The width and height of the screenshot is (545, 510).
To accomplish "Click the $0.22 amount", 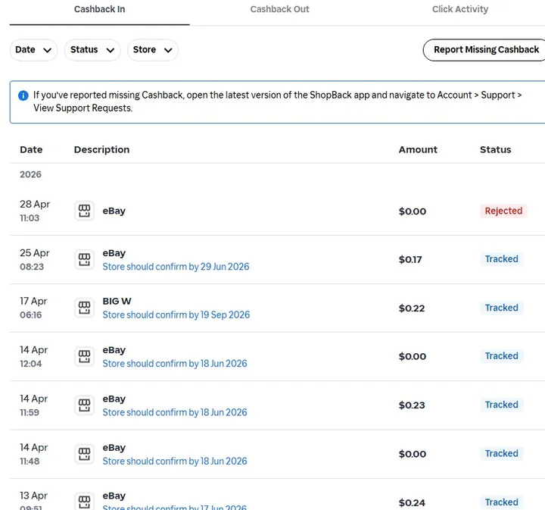I will [x=412, y=308].
